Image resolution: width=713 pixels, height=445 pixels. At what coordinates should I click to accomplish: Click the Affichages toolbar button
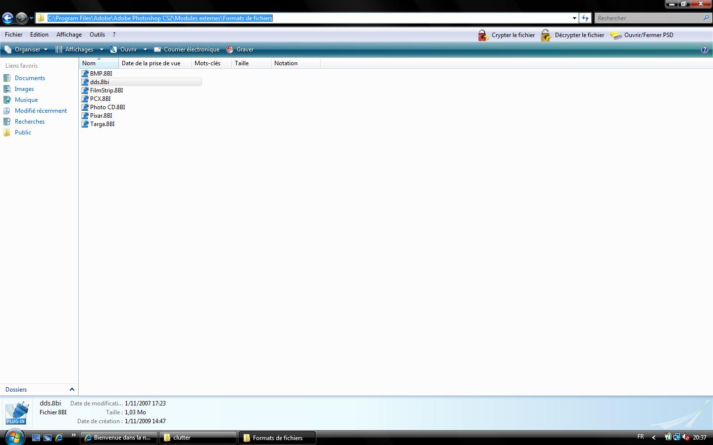click(x=75, y=49)
